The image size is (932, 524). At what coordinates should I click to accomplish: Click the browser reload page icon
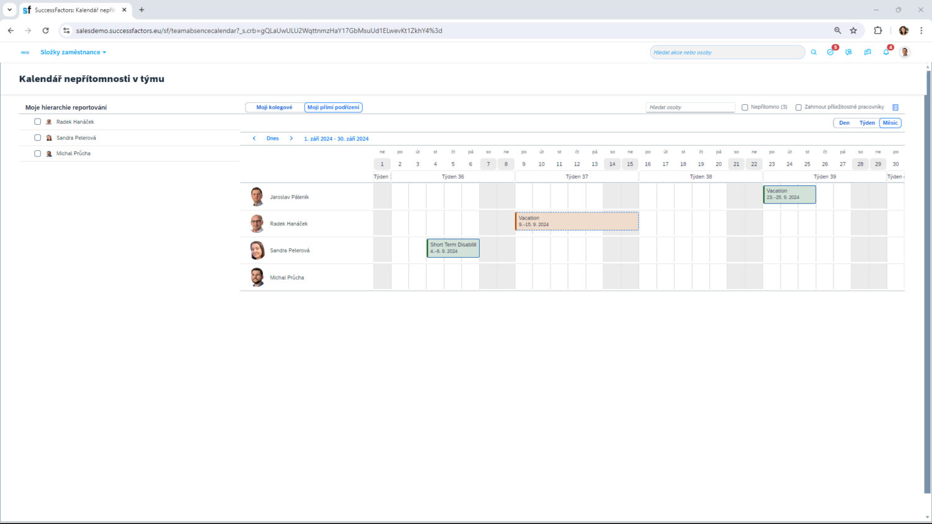[x=45, y=30]
